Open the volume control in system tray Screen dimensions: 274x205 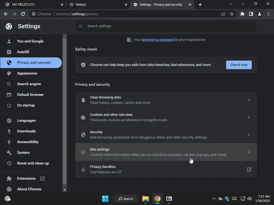pos(249,199)
